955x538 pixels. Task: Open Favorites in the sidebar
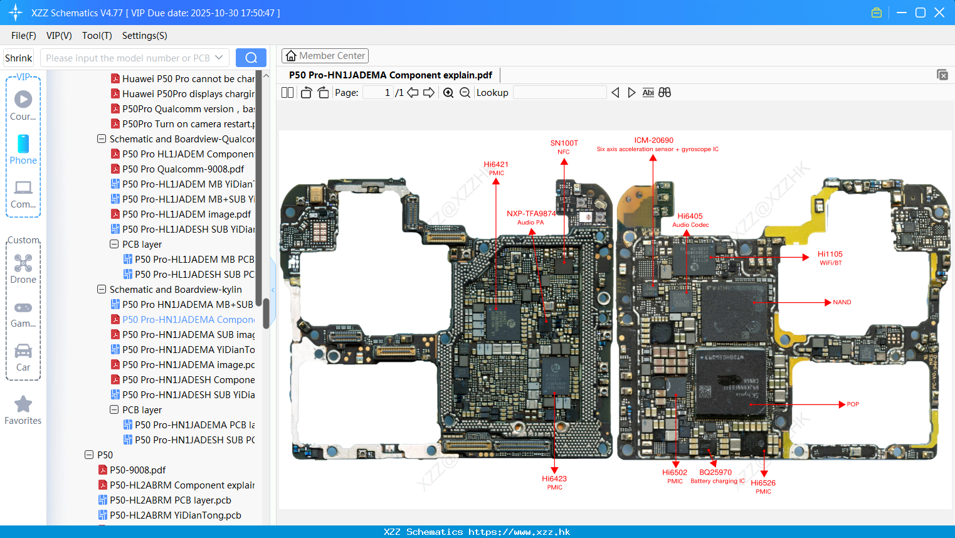23,411
